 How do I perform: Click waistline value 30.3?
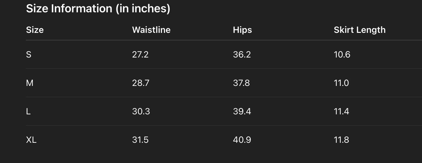141,112
